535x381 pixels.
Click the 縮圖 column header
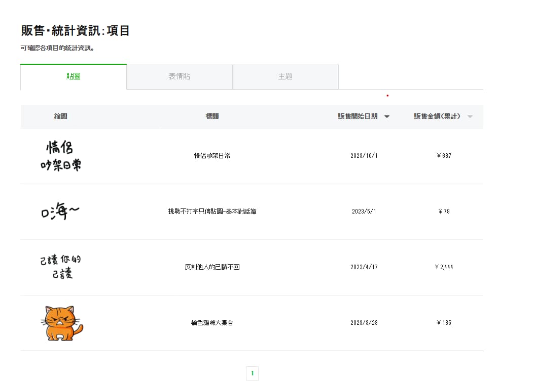tap(61, 116)
